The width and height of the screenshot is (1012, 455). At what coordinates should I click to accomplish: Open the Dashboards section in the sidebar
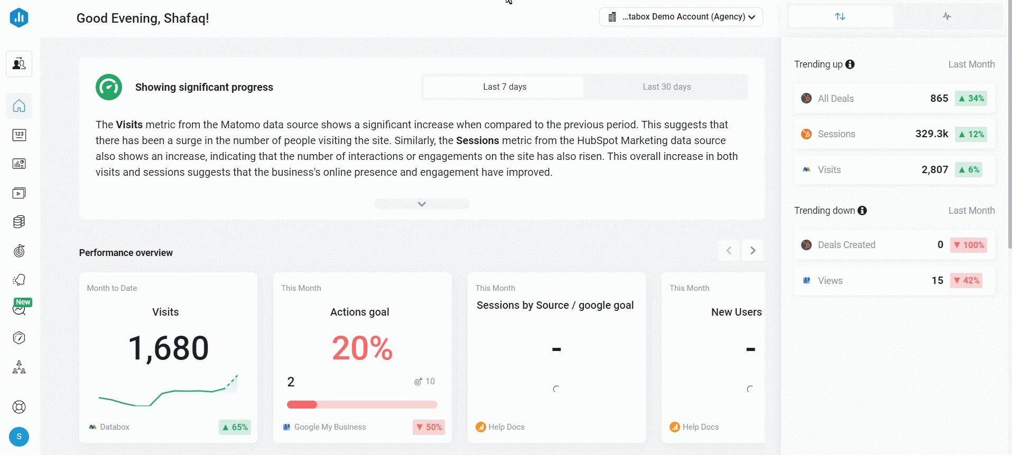tap(19, 164)
